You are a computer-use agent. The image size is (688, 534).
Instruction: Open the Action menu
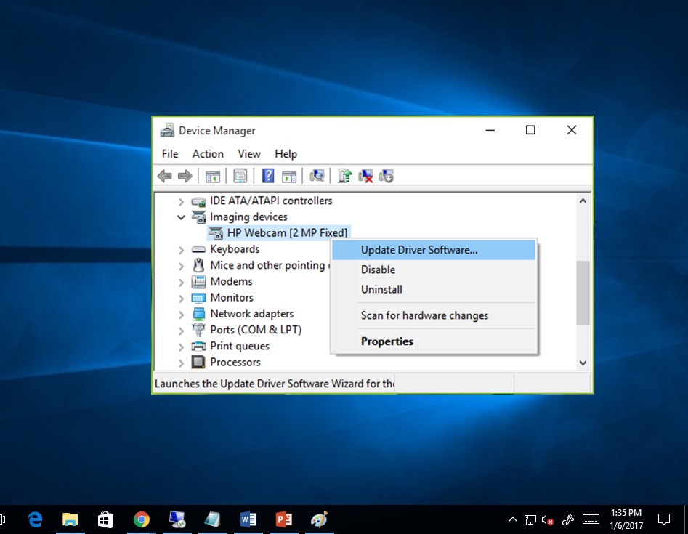(208, 154)
